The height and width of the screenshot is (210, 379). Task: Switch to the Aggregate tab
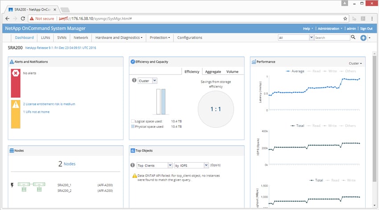click(x=213, y=71)
